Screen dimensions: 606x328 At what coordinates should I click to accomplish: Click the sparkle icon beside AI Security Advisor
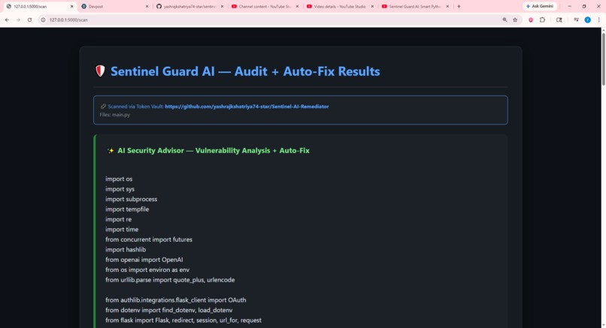tap(110, 151)
